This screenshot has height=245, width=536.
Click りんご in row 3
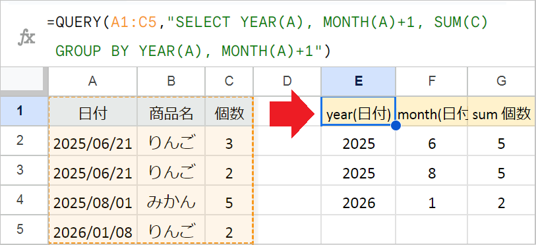pos(171,170)
